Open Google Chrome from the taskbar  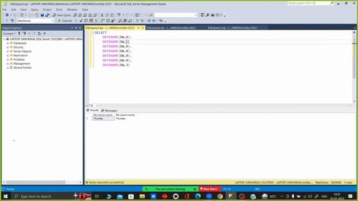click(220, 196)
